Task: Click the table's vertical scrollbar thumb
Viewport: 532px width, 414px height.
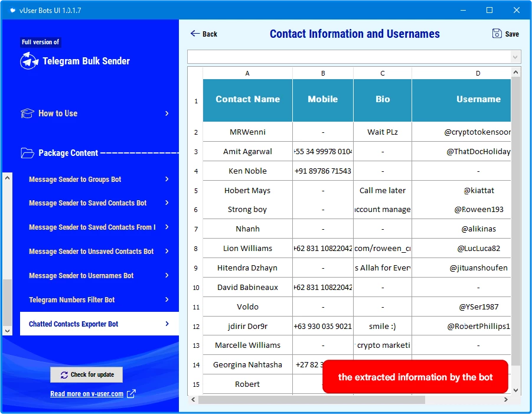Action: click(515, 221)
